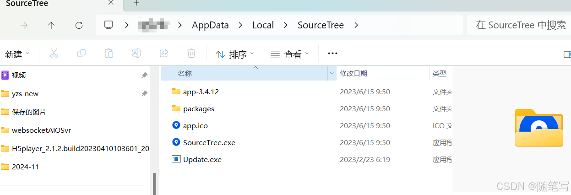Open the 查看 view dropdown
Viewport: 571px width, 195px height.
tap(289, 54)
